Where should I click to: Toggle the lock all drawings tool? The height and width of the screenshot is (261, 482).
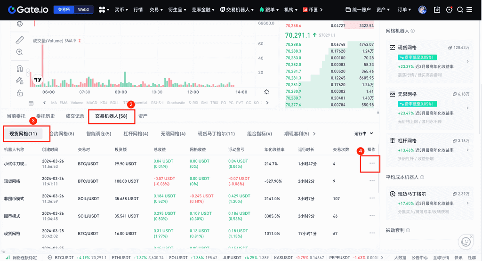tap(19, 93)
